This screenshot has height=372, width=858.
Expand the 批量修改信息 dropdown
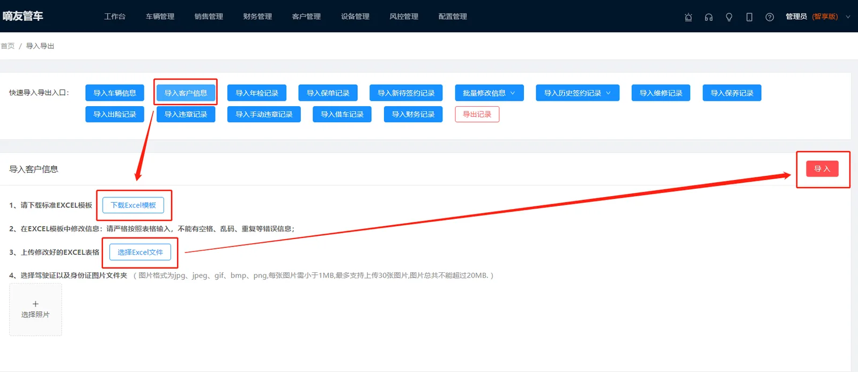(489, 93)
